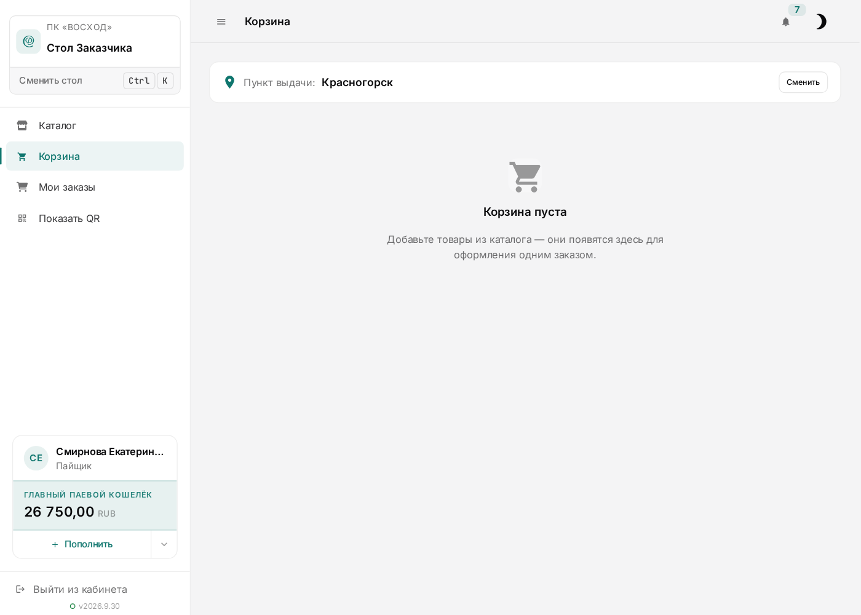Click the «Корзина пуста» heading
This screenshot has height=615, width=861.
coord(525,212)
